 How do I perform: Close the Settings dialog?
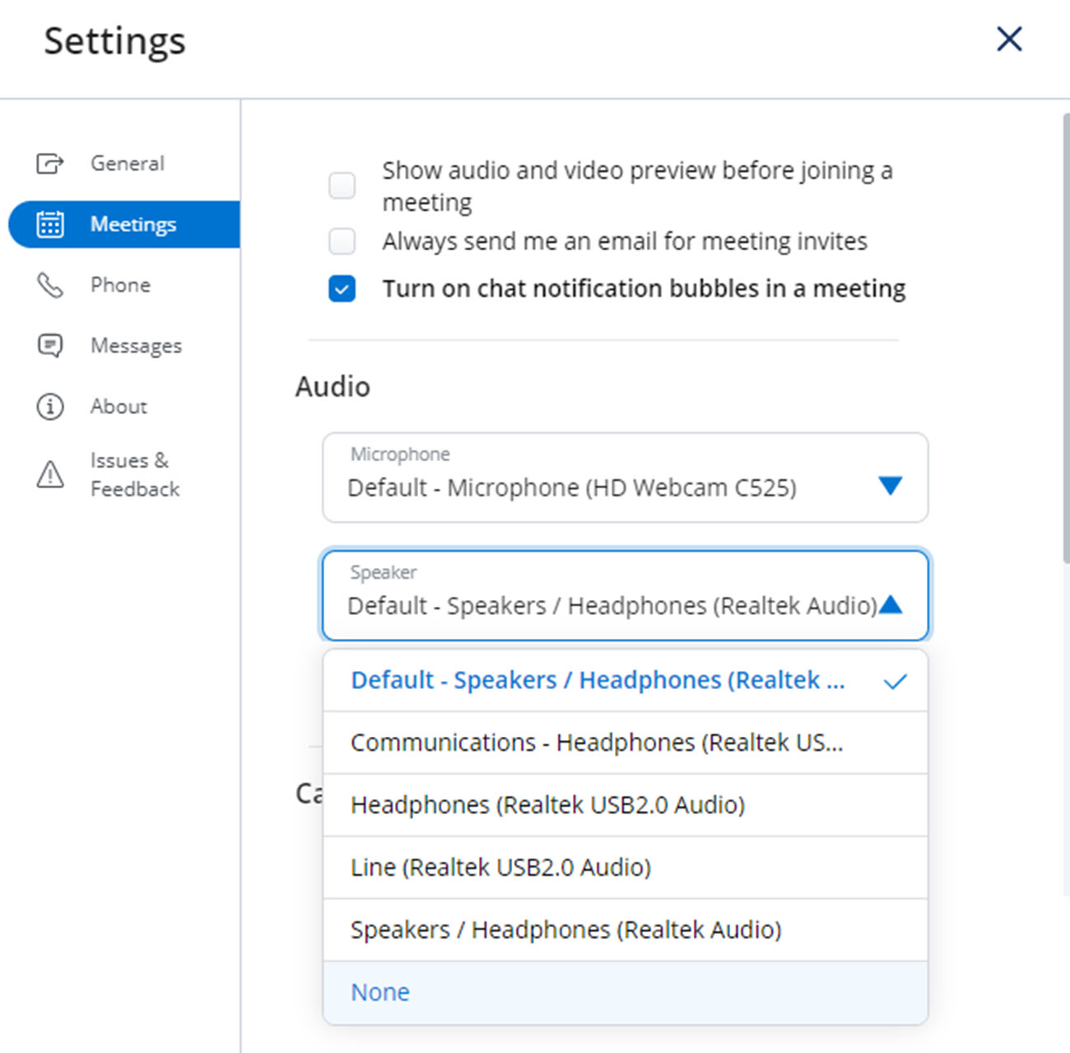(1008, 39)
